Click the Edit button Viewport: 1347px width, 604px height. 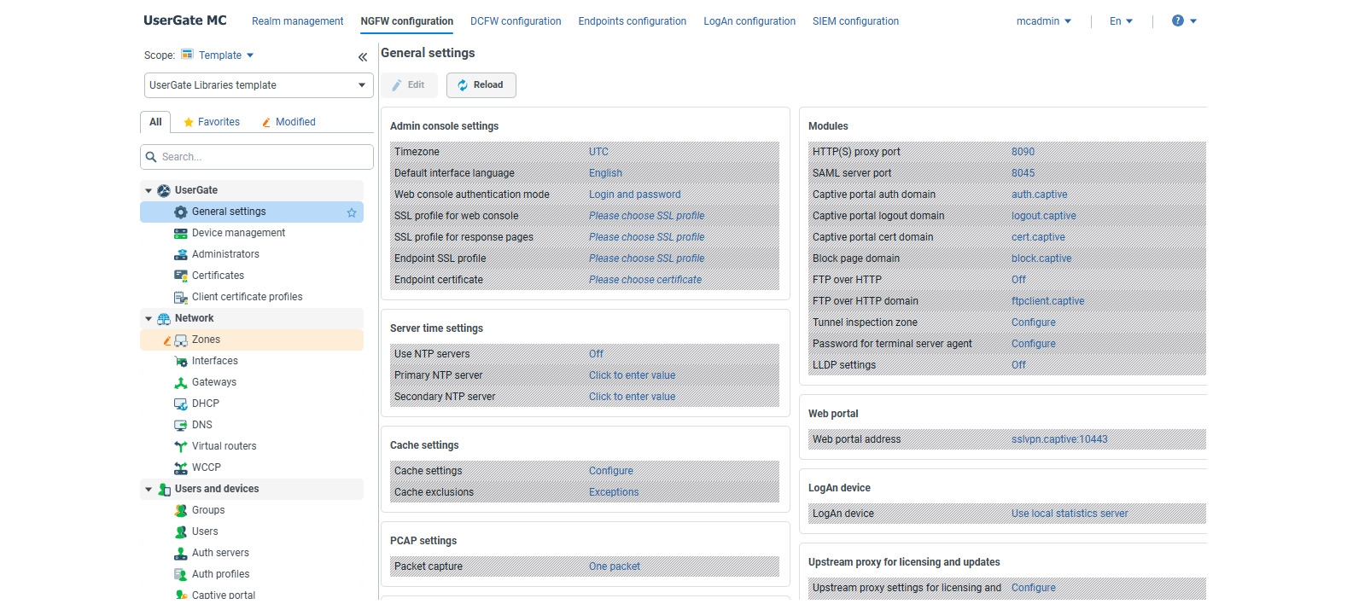tap(409, 85)
